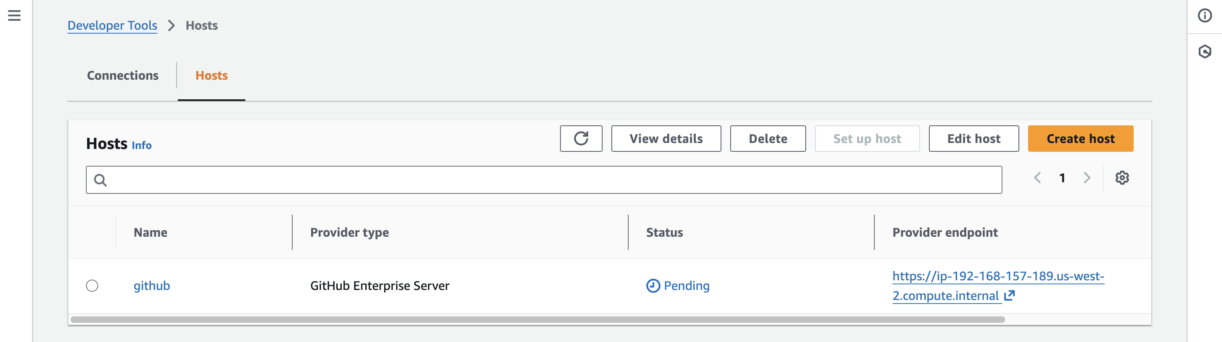This screenshot has width=1222, height=342.
Task: Open the ip-192-168-157-189 provider endpoint link
Action: click(998, 286)
